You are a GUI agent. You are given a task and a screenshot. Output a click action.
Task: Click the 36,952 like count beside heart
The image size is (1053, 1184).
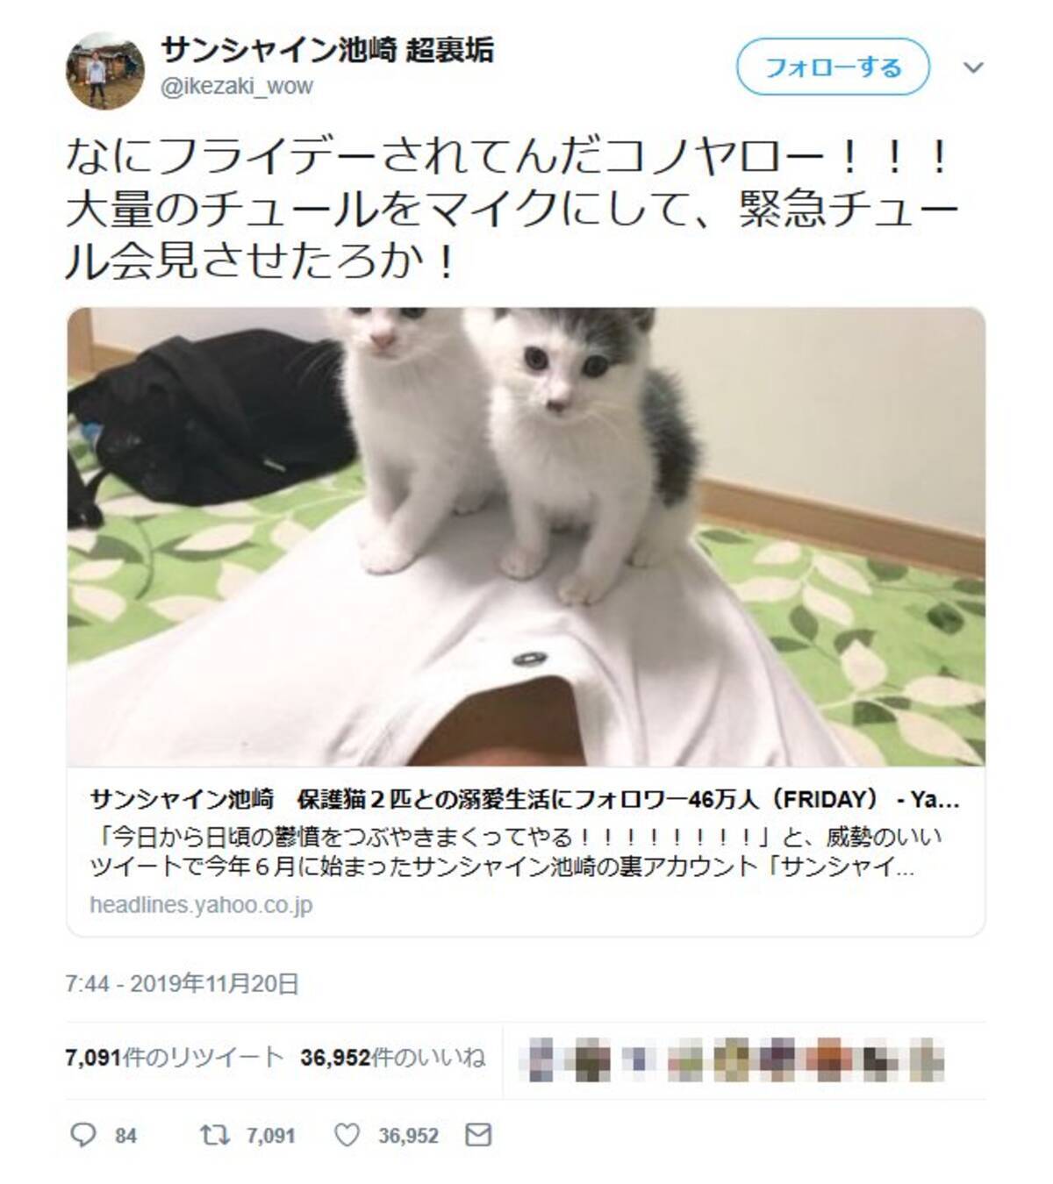pyautogui.click(x=408, y=1137)
